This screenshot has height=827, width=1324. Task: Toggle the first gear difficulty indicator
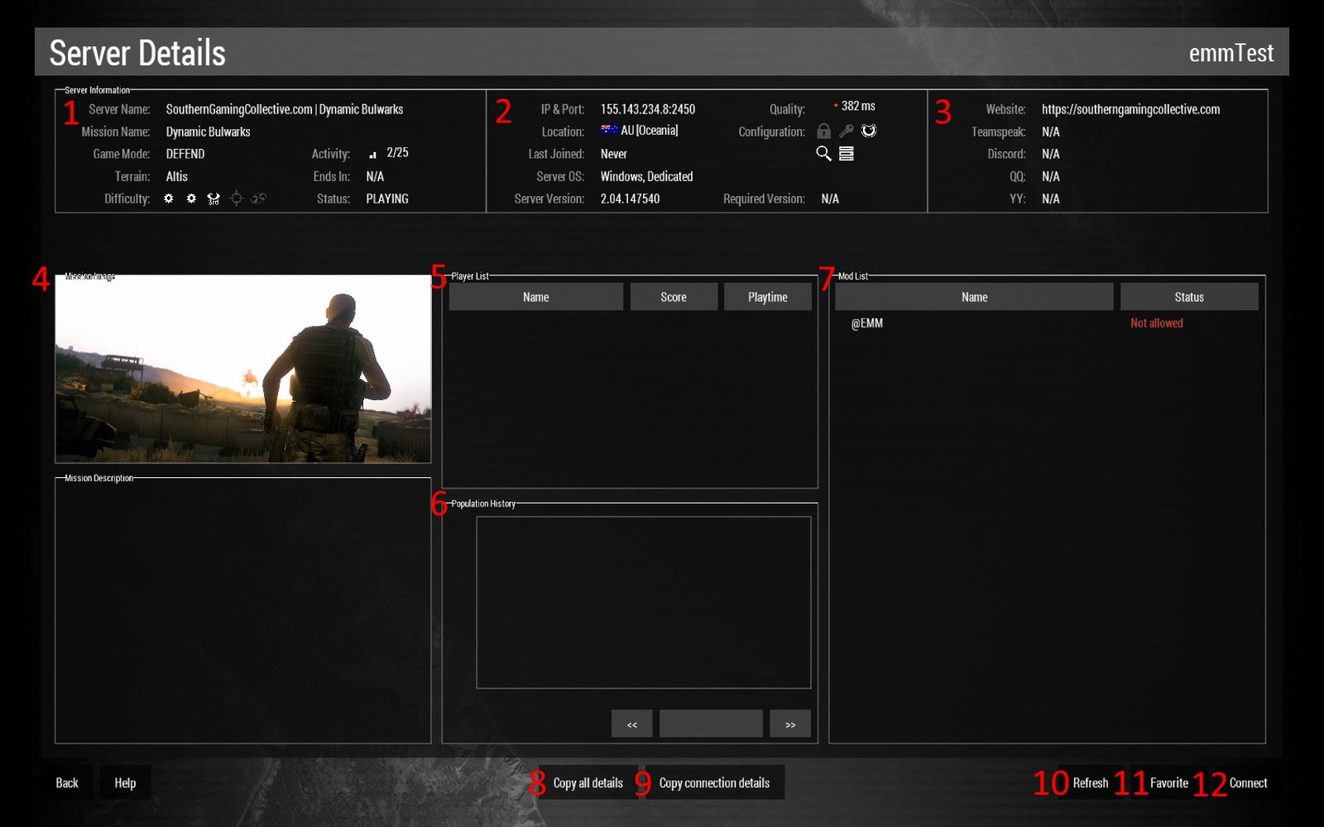click(168, 198)
